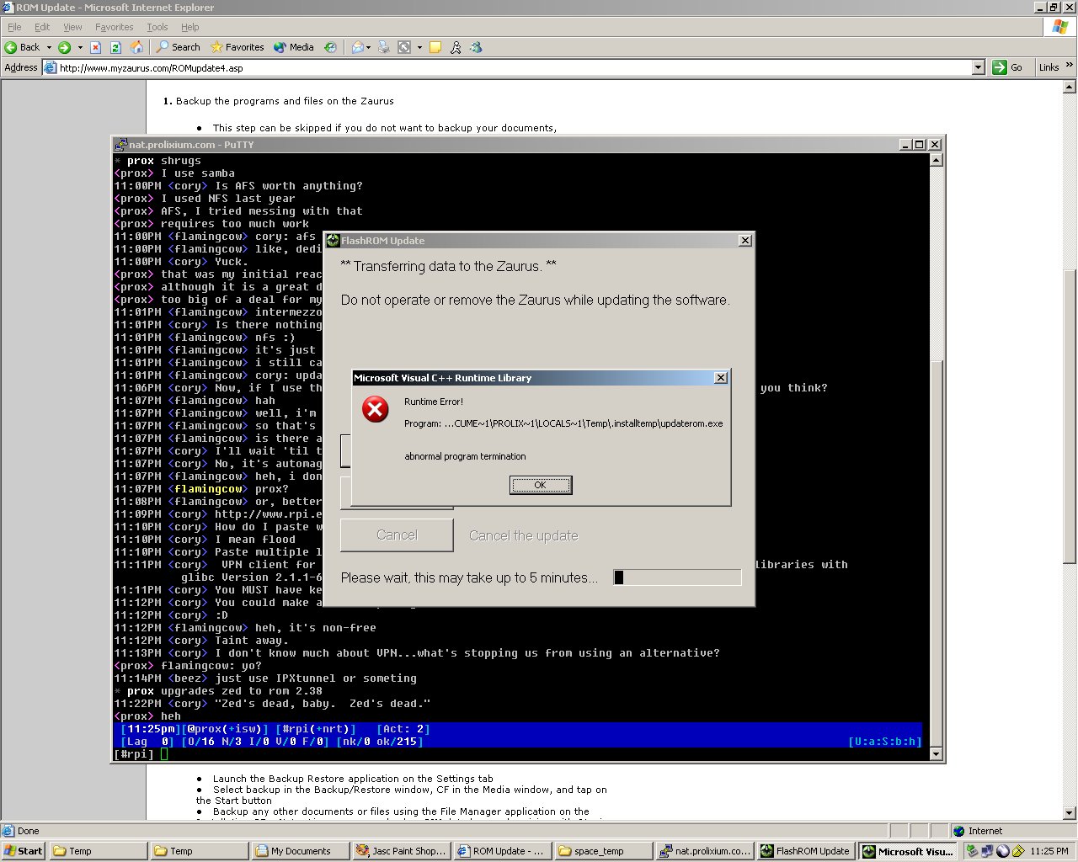Open the dropdown arrow next to the size icon
The image size is (1078, 862).
[x=419, y=47]
